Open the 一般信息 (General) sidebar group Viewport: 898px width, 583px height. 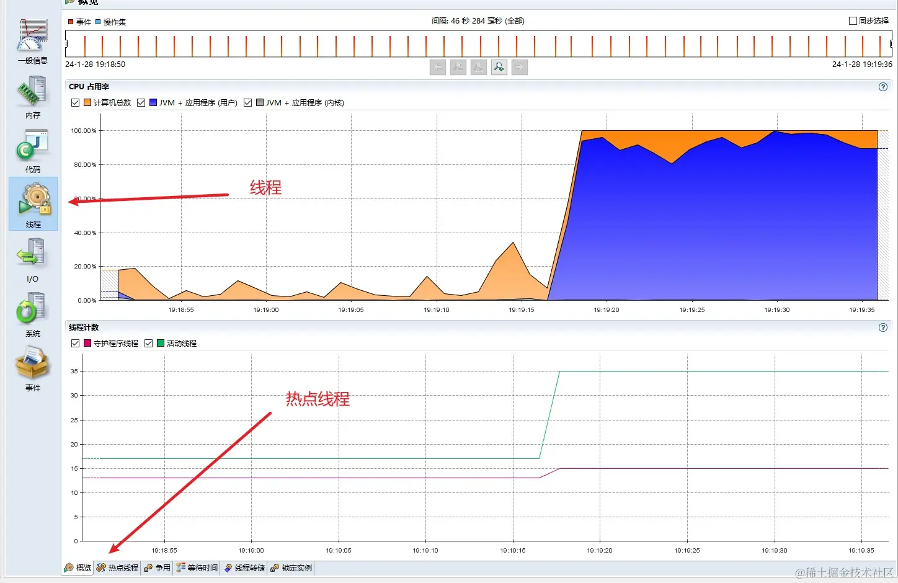point(33,41)
